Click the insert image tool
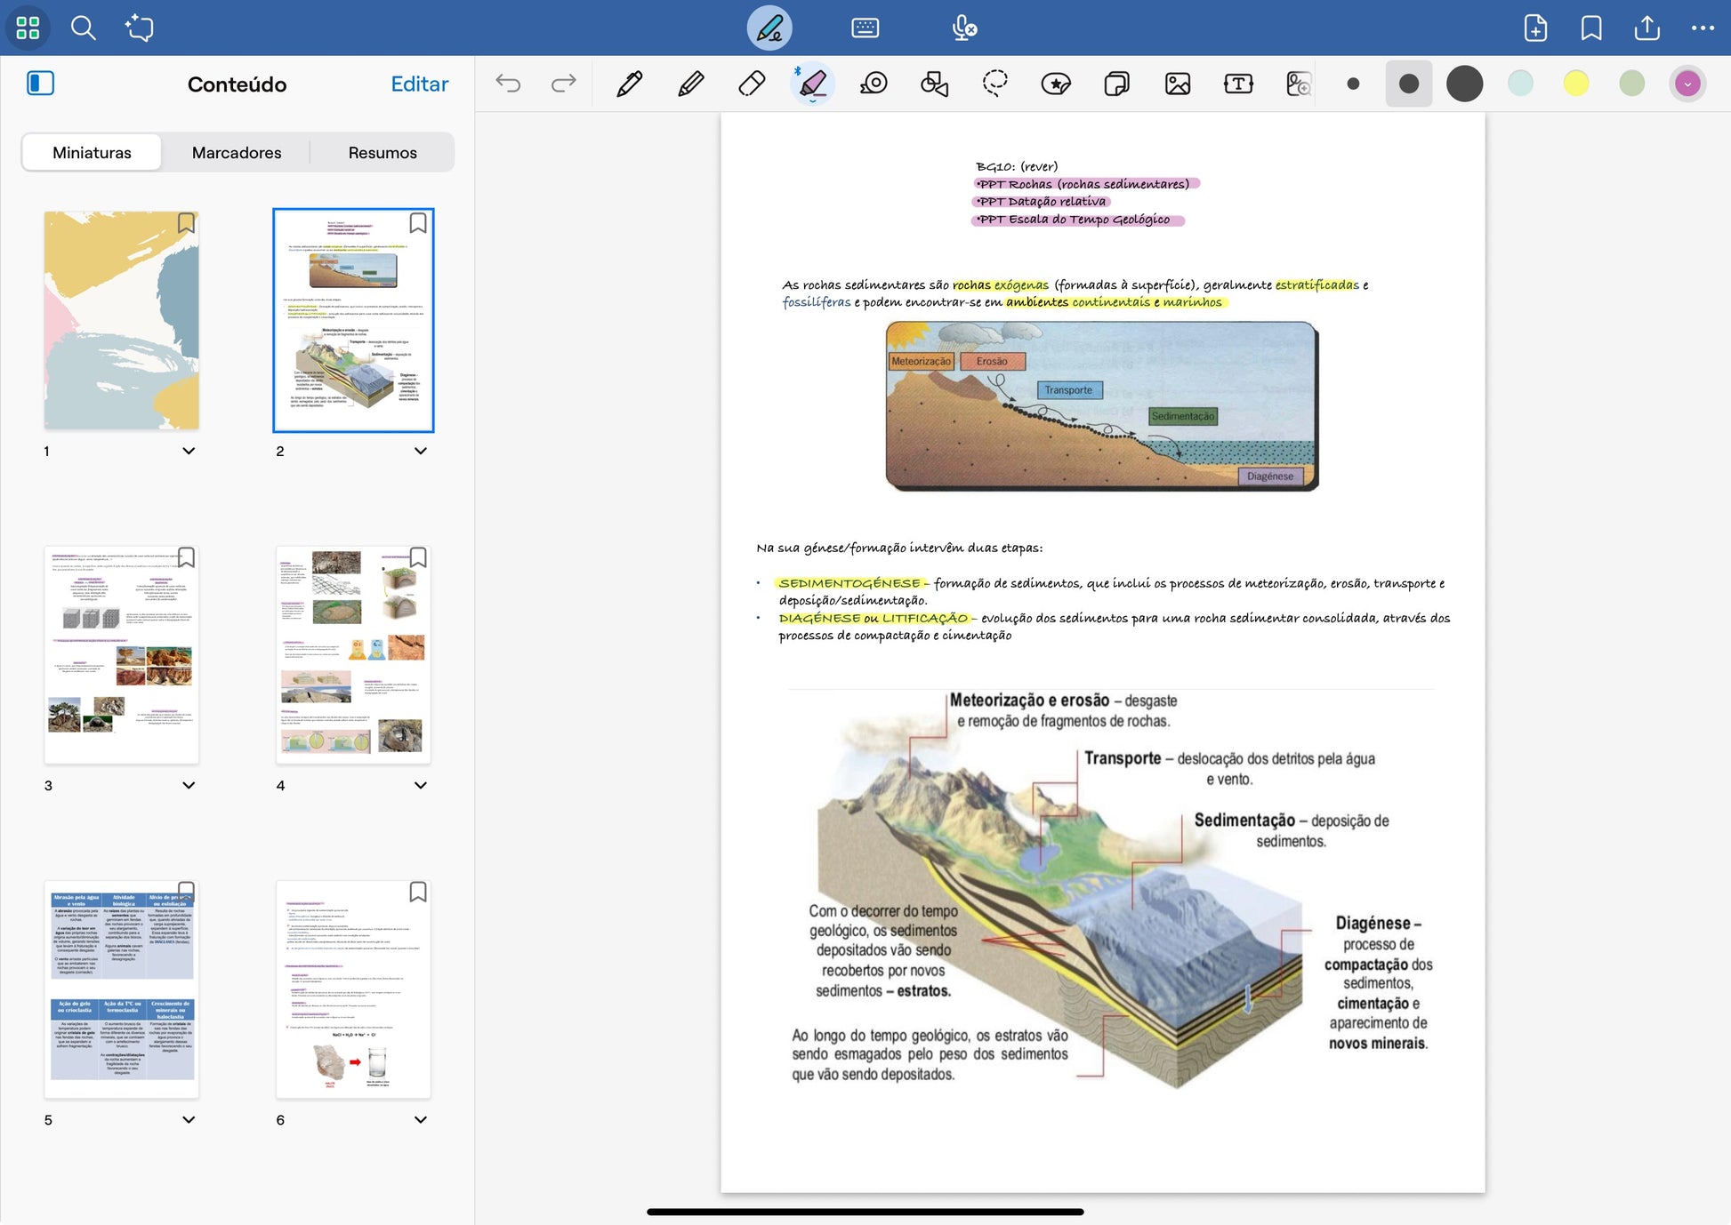The height and width of the screenshot is (1225, 1731). 1177,84
